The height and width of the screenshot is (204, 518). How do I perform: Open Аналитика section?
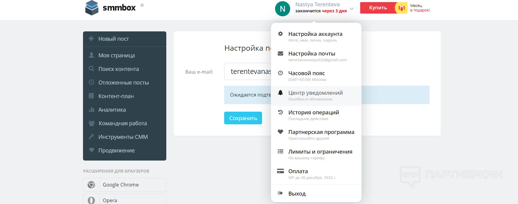click(x=125, y=110)
